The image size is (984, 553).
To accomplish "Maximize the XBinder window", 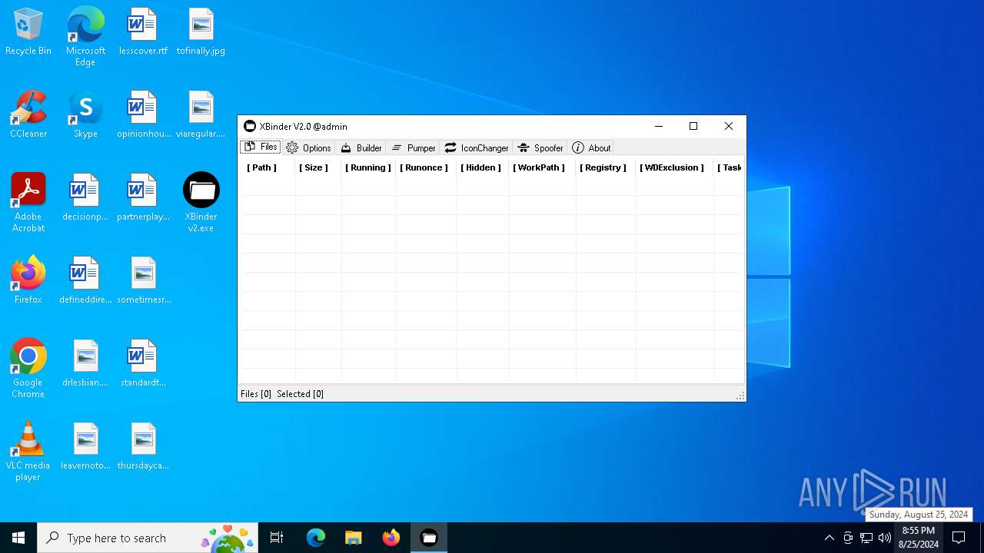I will tap(693, 126).
